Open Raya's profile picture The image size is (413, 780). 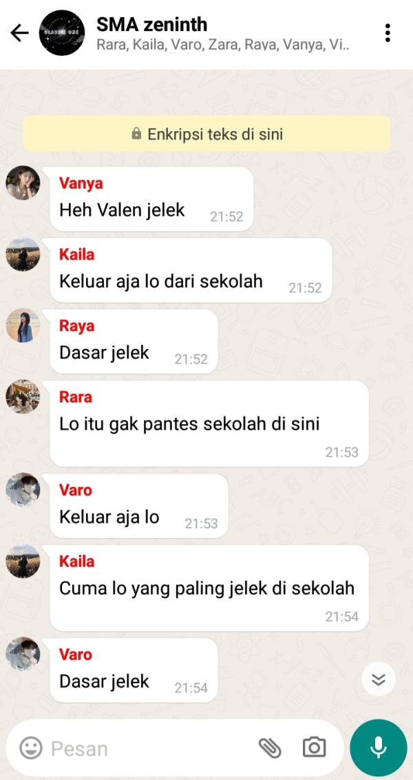[x=23, y=326]
